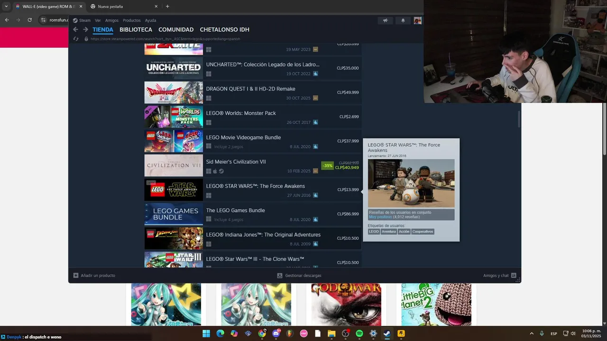
Task: Open ESP language switcher
Action: (x=554, y=333)
